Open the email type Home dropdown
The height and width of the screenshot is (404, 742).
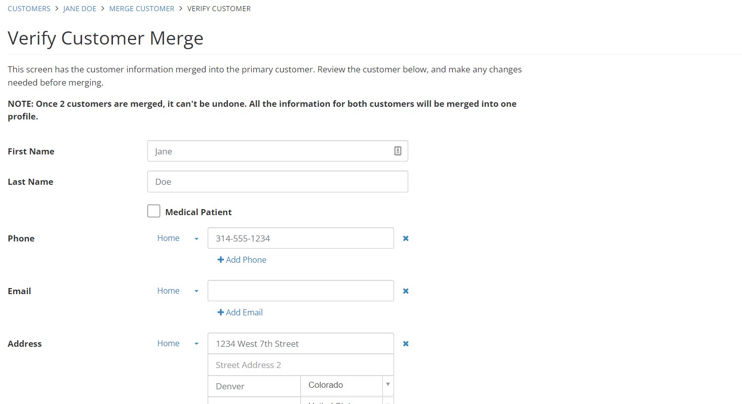(x=178, y=291)
